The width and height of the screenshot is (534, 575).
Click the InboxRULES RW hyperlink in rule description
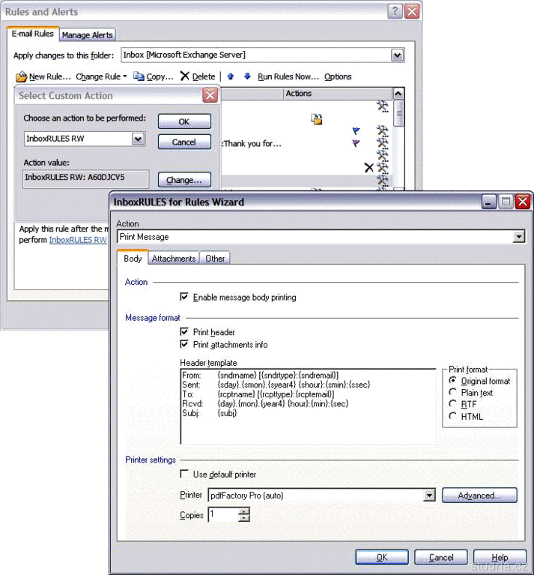[x=78, y=240]
